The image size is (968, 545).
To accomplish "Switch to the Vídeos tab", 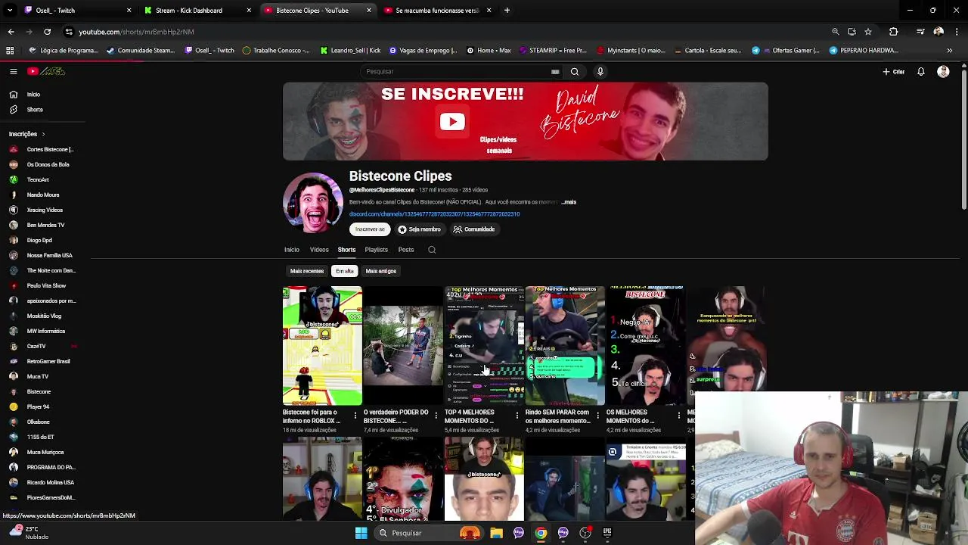I will pos(319,250).
